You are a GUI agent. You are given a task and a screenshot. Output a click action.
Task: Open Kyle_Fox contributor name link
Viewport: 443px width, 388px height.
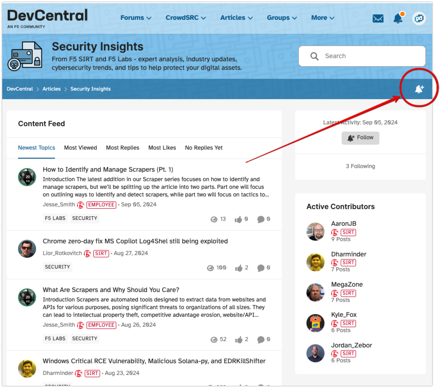tap(344, 315)
